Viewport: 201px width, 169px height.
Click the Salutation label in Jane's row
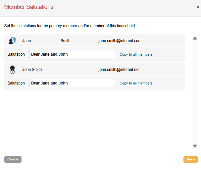pos(16,54)
